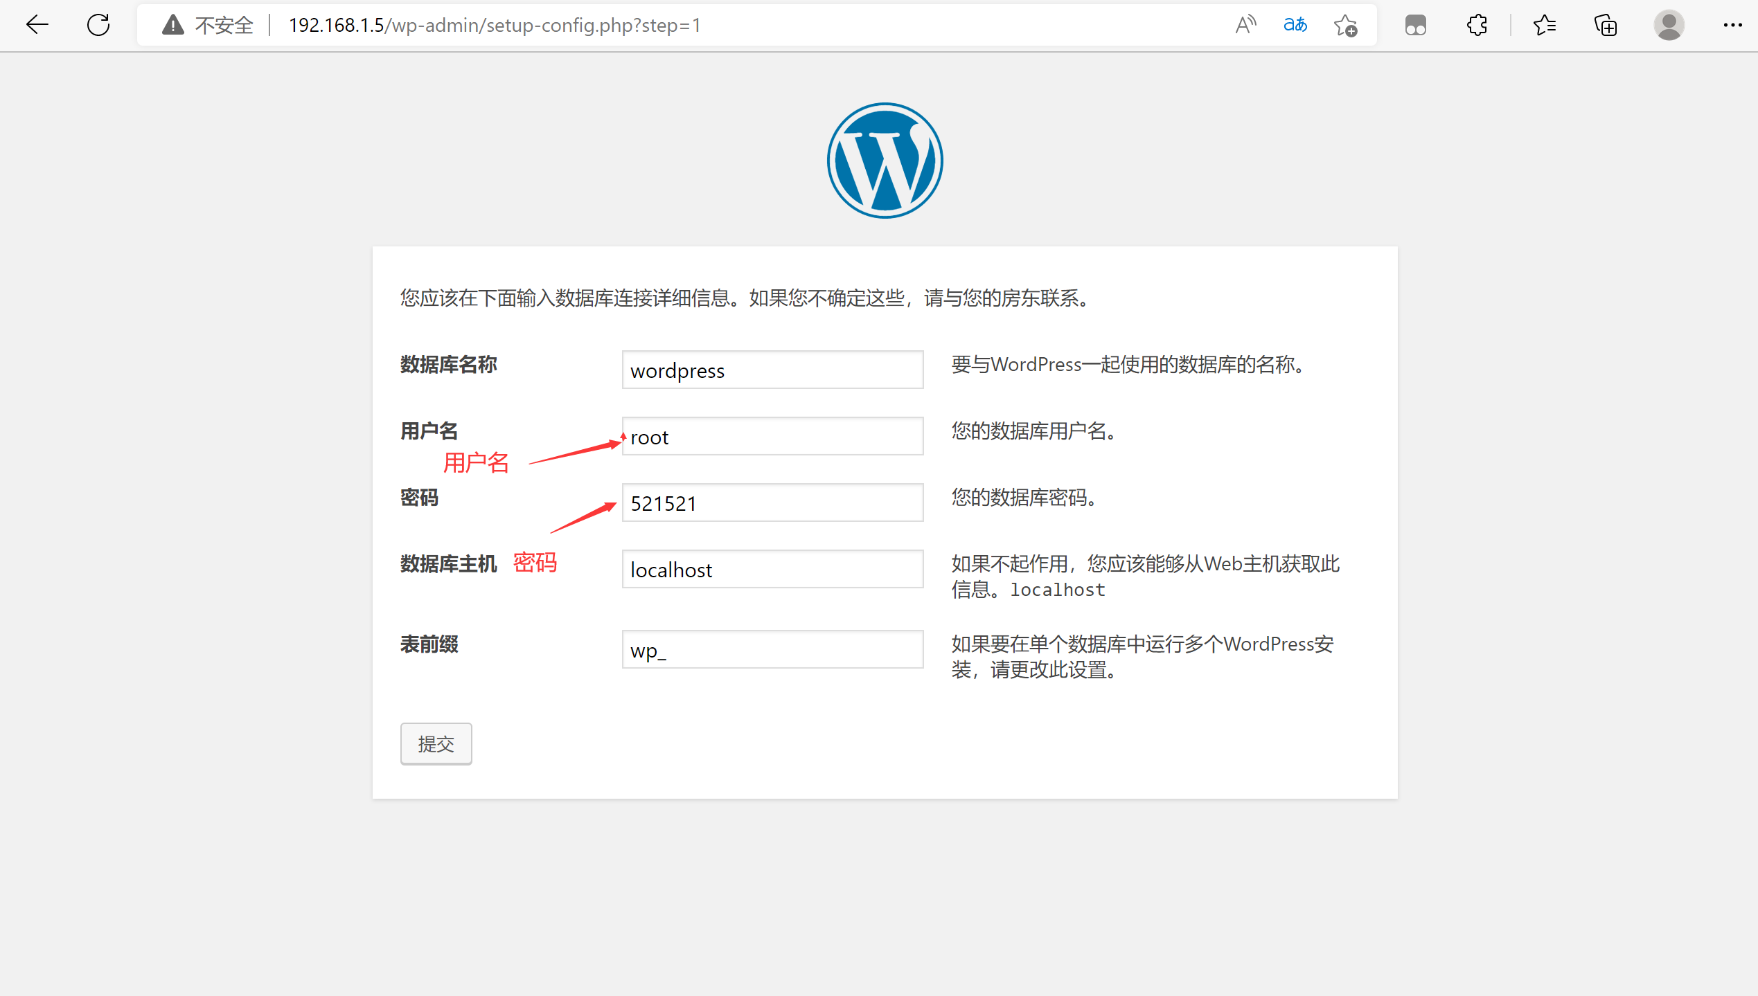Click the password field containing 521521
1758x996 pixels.
coord(772,502)
